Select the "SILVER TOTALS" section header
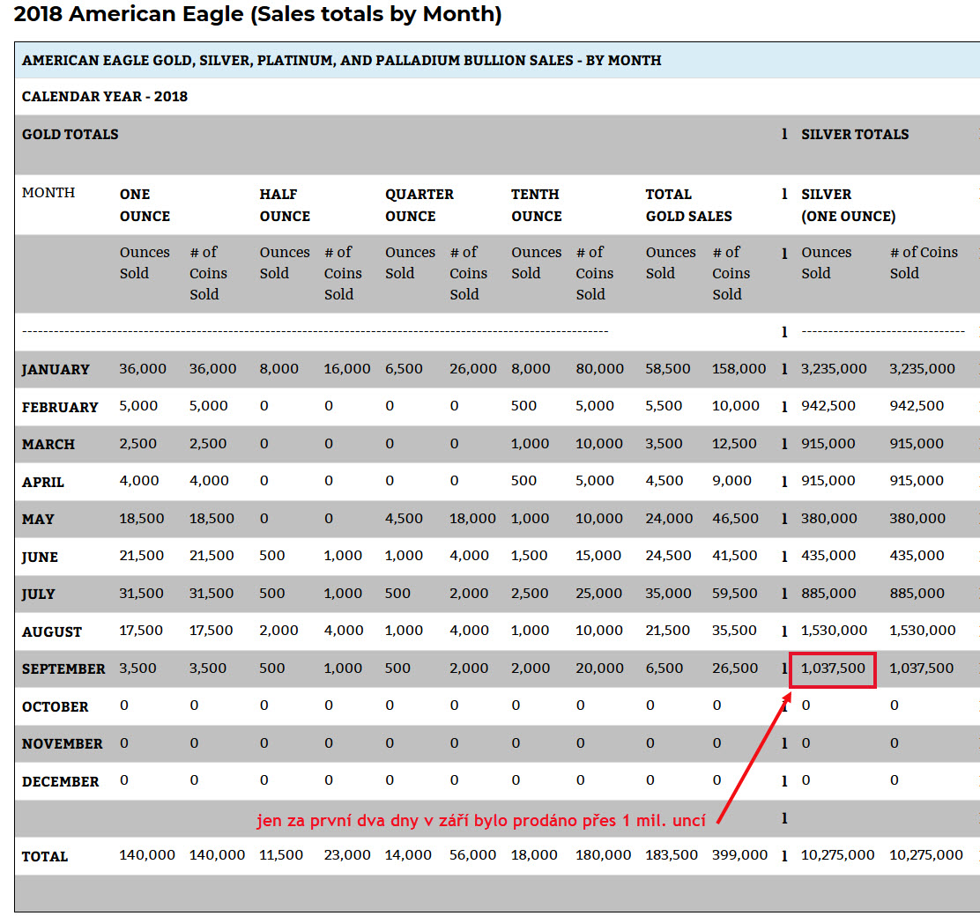Image resolution: width=980 pixels, height=916 pixels. pos(855,135)
